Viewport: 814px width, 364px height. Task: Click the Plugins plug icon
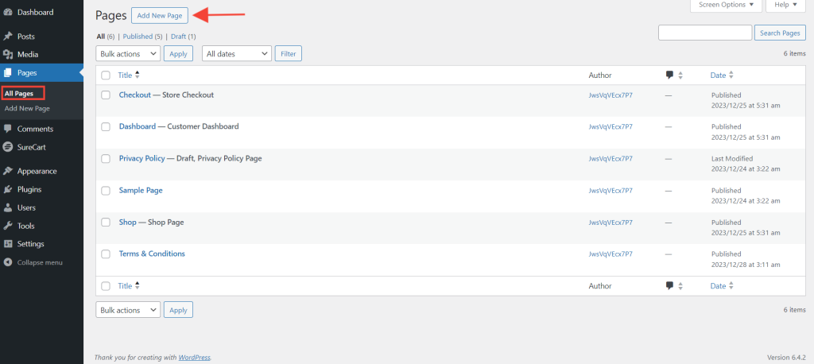click(x=8, y=189)
